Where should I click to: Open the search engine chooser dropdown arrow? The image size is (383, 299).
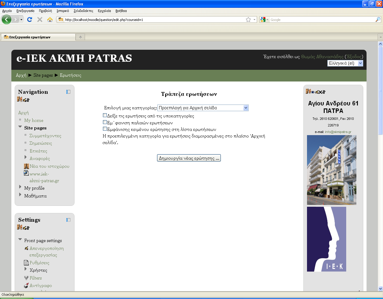268,19
